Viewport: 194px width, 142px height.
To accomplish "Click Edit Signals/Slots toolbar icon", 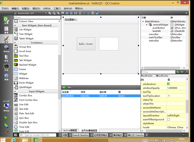I will 54,13.
